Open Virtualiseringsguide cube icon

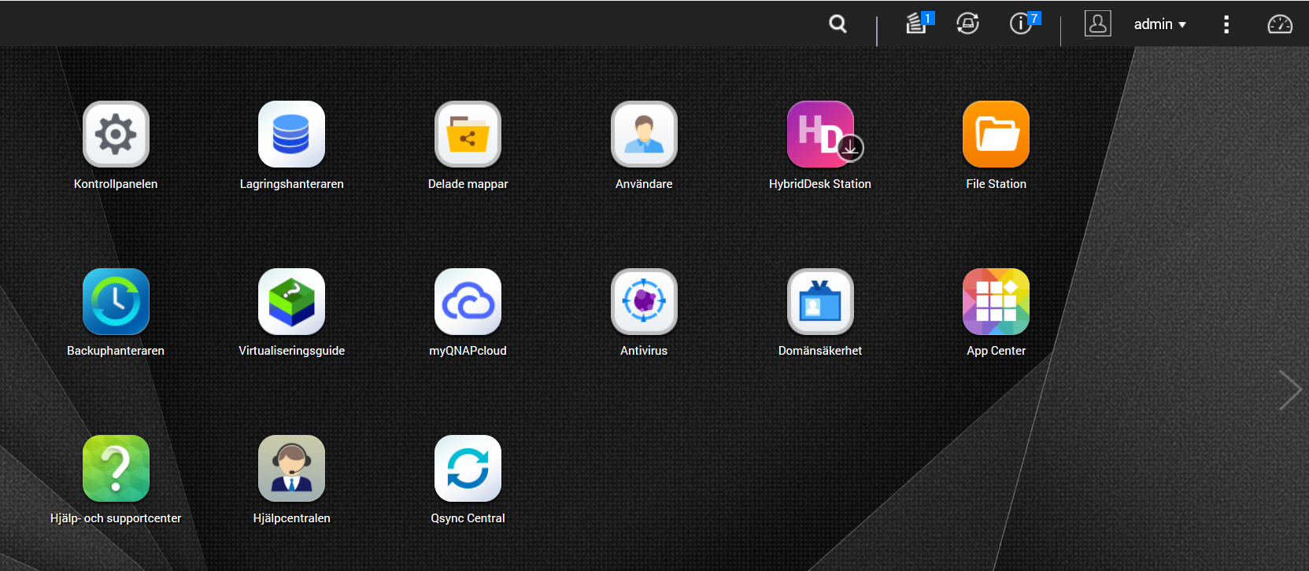click(291, 301)
